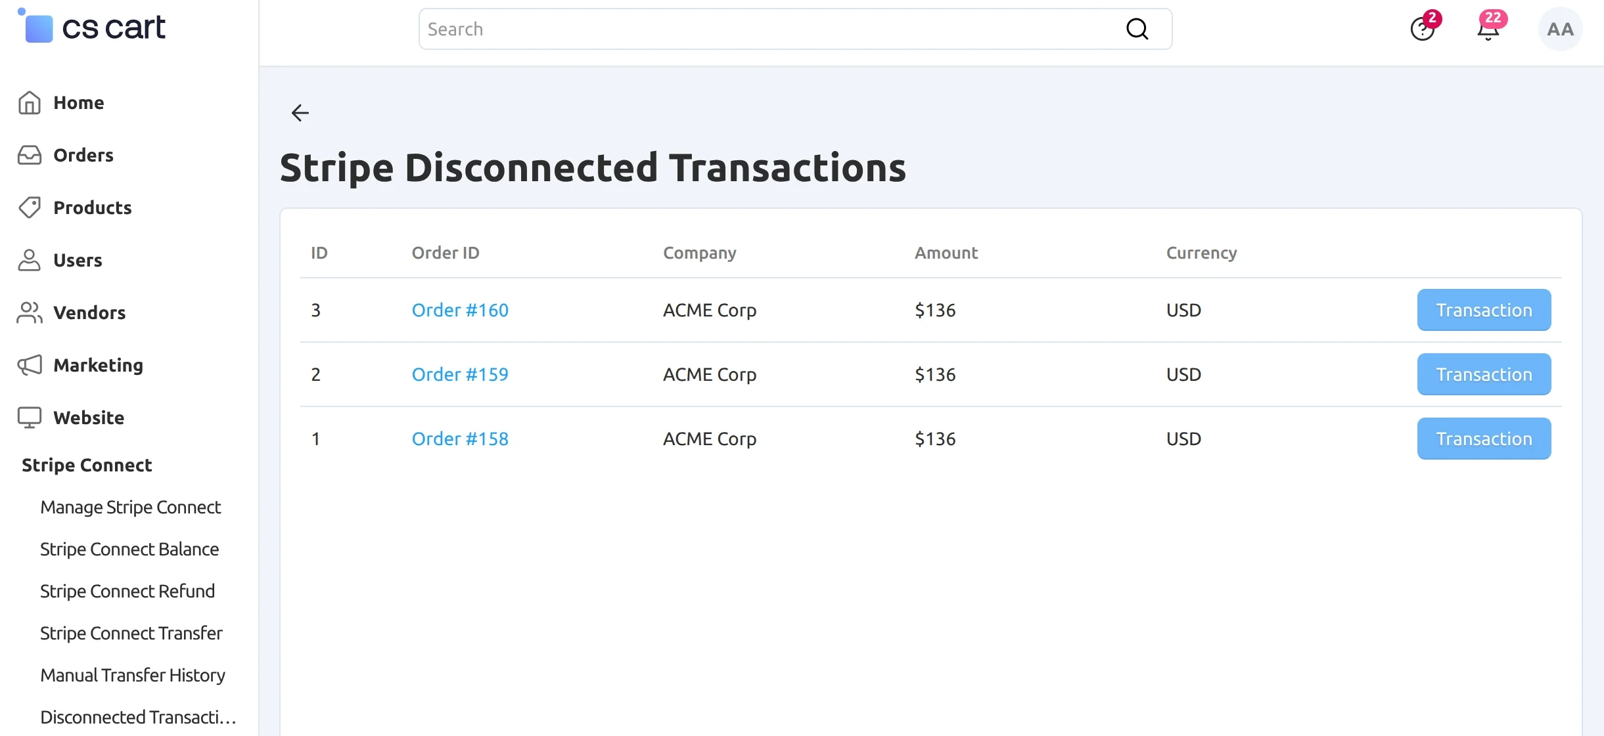Click the Products tag icon
This screenshot has width=1604, height=736.
(x=29, y=207)
